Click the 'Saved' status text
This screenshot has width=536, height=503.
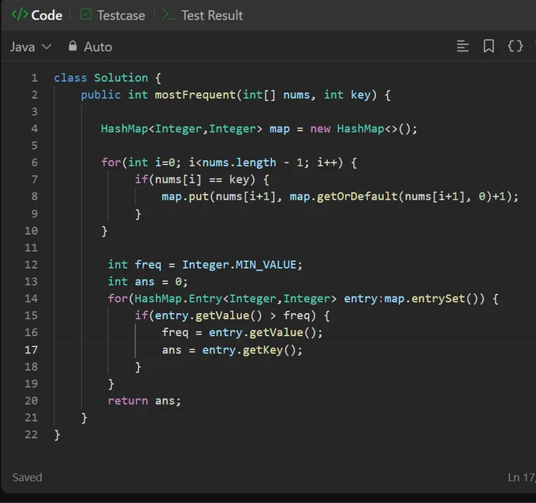27,477
